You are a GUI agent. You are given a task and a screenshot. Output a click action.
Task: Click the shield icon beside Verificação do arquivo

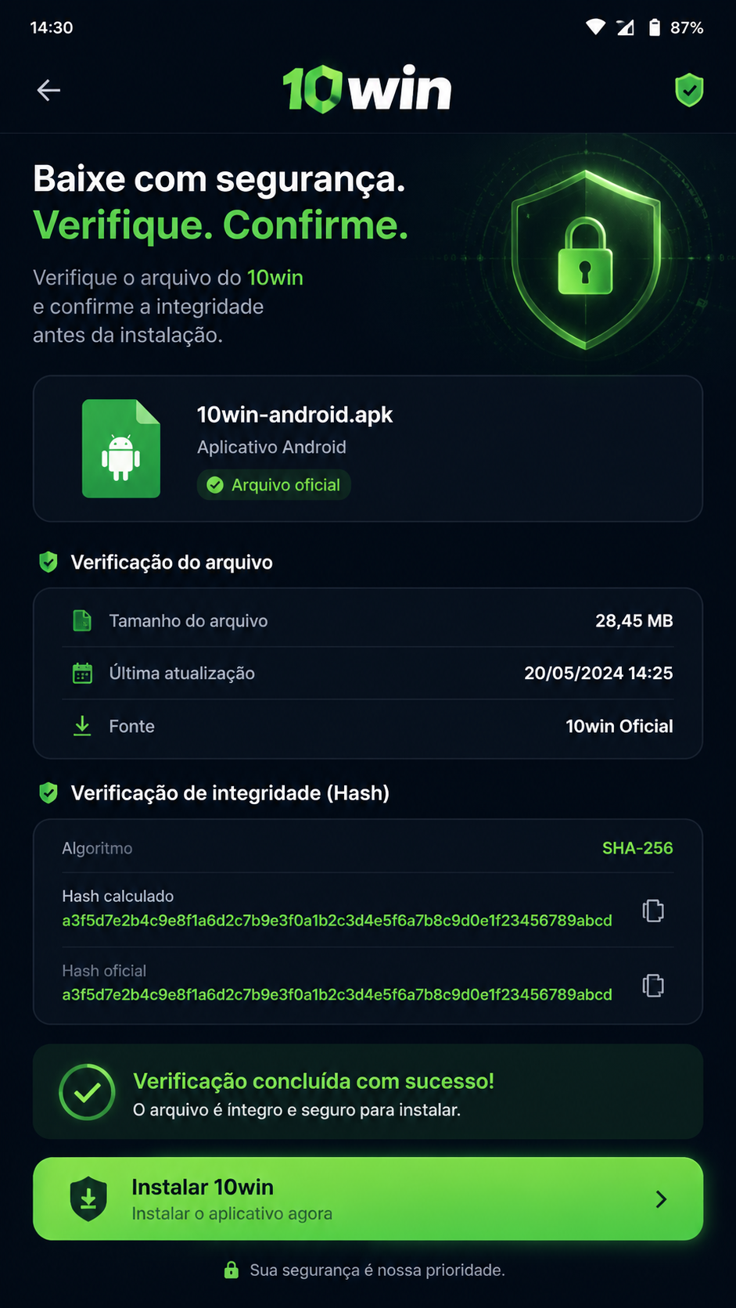click(x=48, y=562)
